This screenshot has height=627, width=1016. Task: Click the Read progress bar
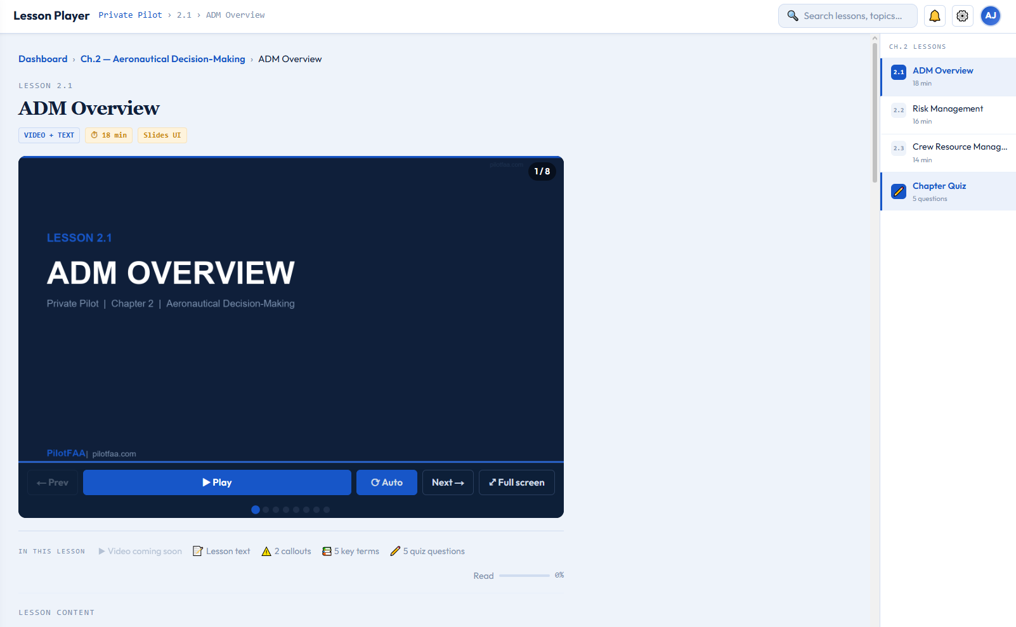(x=524, y=575)
